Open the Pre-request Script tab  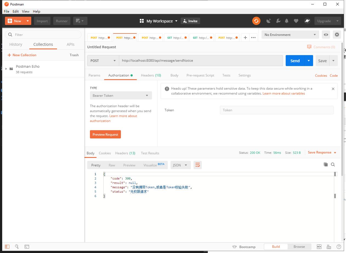[200, 75]
